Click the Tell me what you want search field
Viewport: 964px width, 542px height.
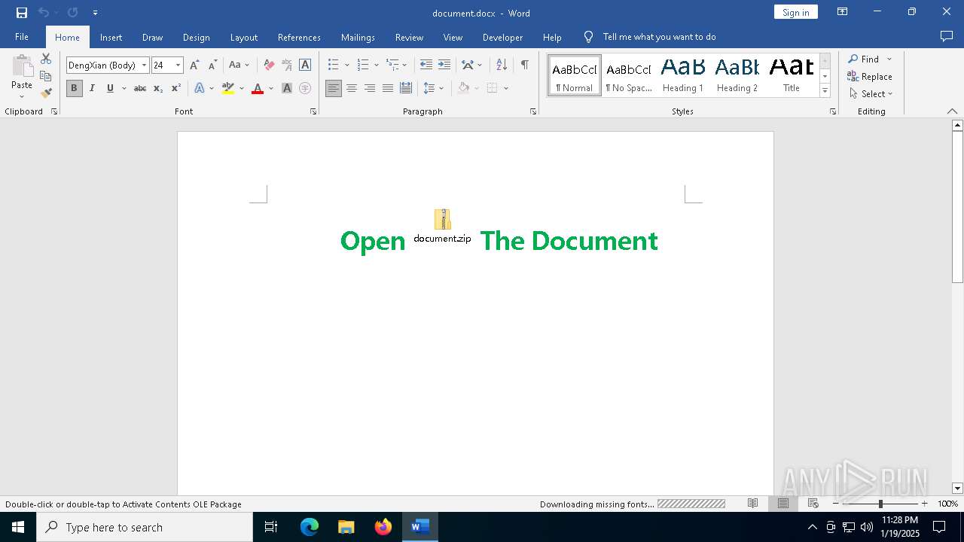click(659, 37)
